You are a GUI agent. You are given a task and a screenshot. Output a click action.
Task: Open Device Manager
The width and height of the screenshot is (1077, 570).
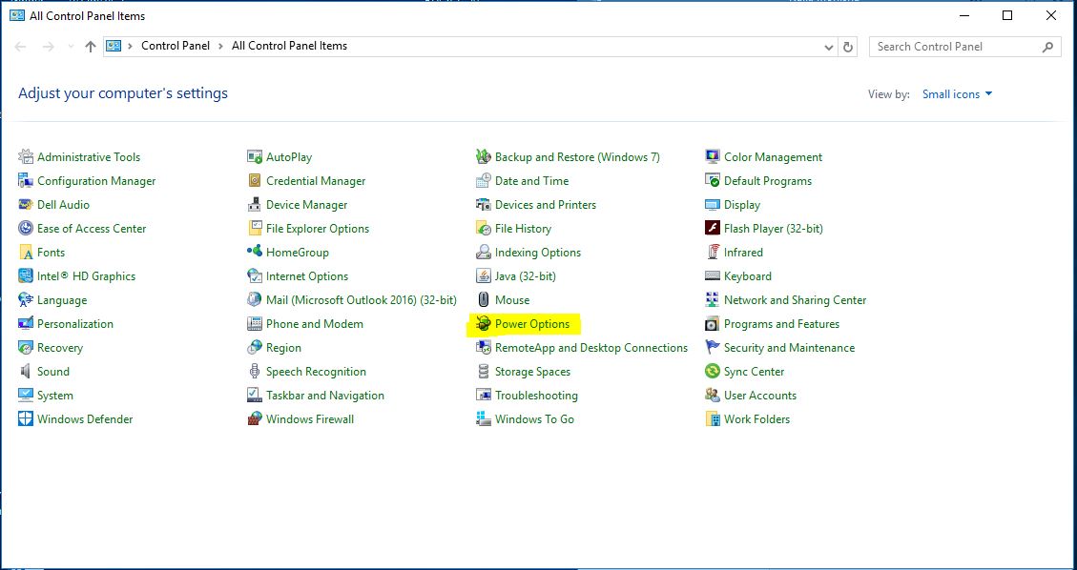304,204
